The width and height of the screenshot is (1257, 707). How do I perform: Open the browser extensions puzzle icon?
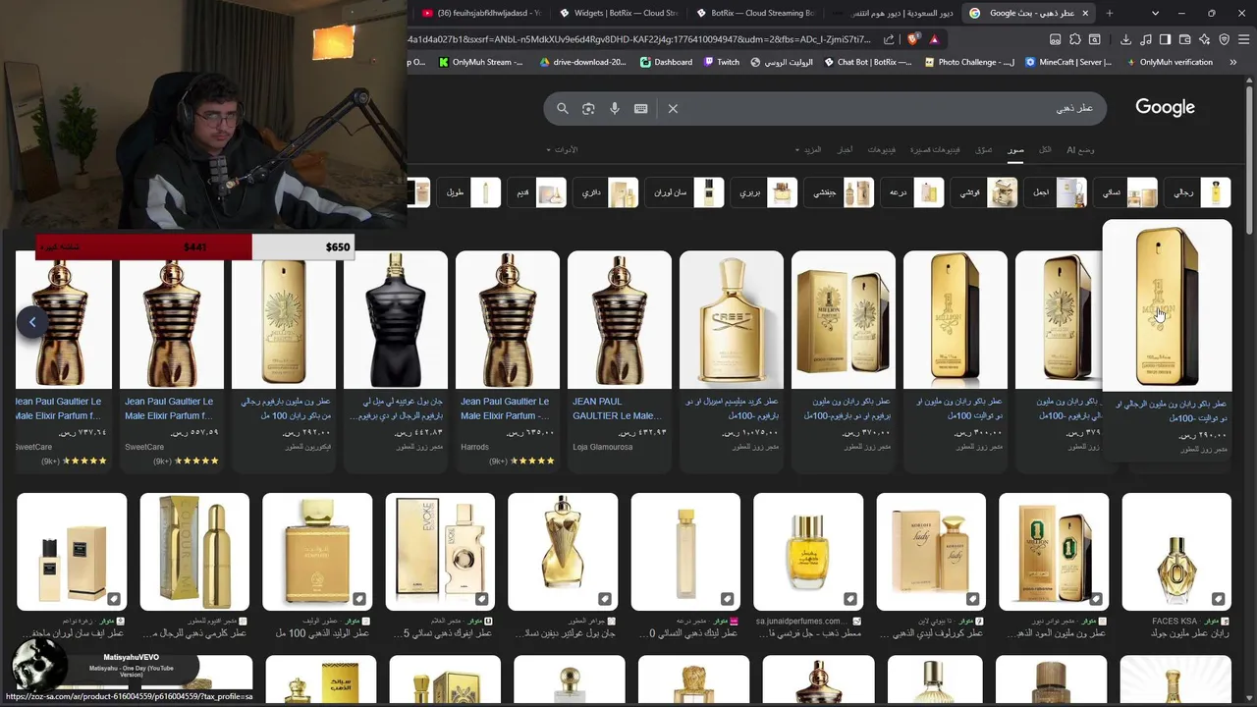pyautogui.click(x=1075, y=39)
